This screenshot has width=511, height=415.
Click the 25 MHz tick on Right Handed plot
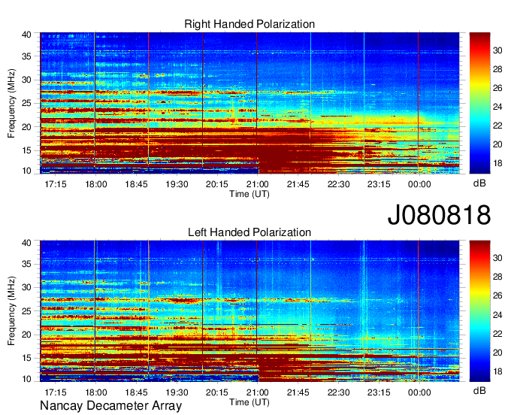point(26,103)
